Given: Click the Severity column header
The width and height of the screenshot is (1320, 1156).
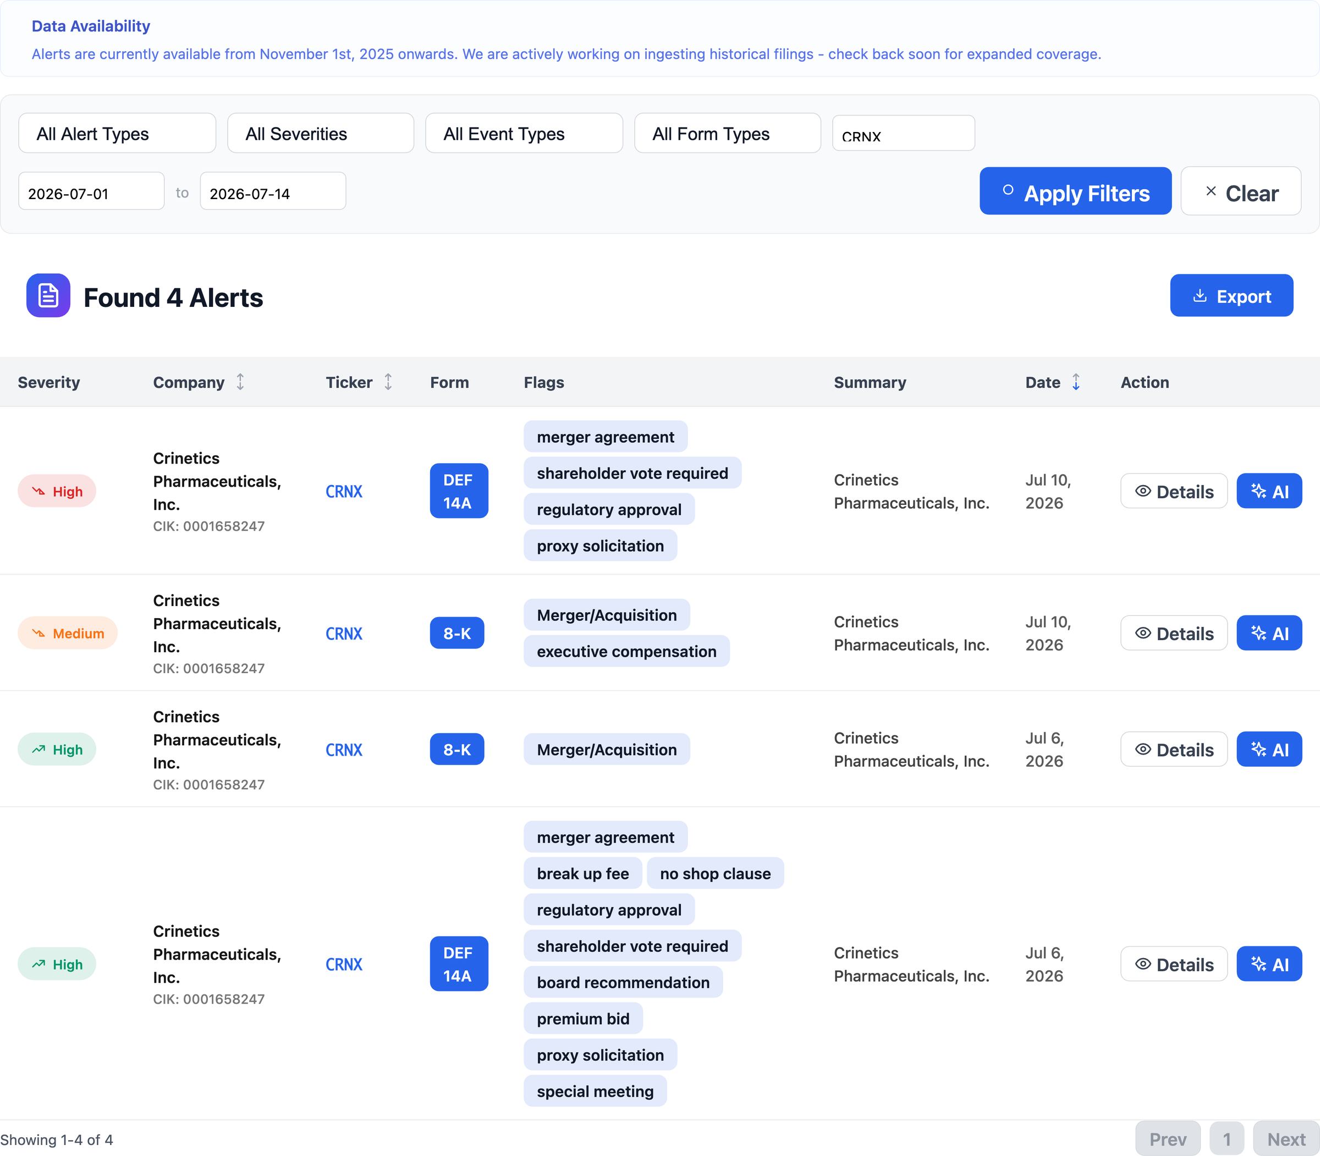Looking at the screenshot, I should pyautogui.click(x=49, y=383).
